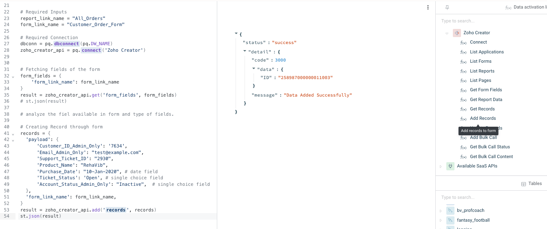Click the Zoho Creator connector icon

[x=457, y=33]
